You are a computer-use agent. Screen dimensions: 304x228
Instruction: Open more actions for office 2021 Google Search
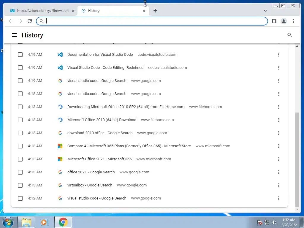click(278, 172)
